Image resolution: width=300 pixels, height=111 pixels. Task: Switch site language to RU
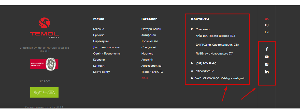tap(267, 25)
